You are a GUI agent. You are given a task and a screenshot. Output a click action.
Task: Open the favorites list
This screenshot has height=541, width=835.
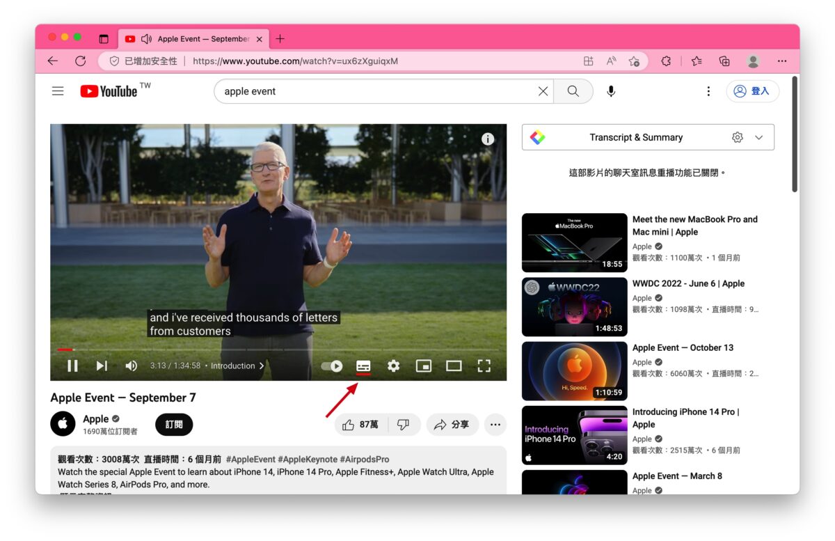697,61
